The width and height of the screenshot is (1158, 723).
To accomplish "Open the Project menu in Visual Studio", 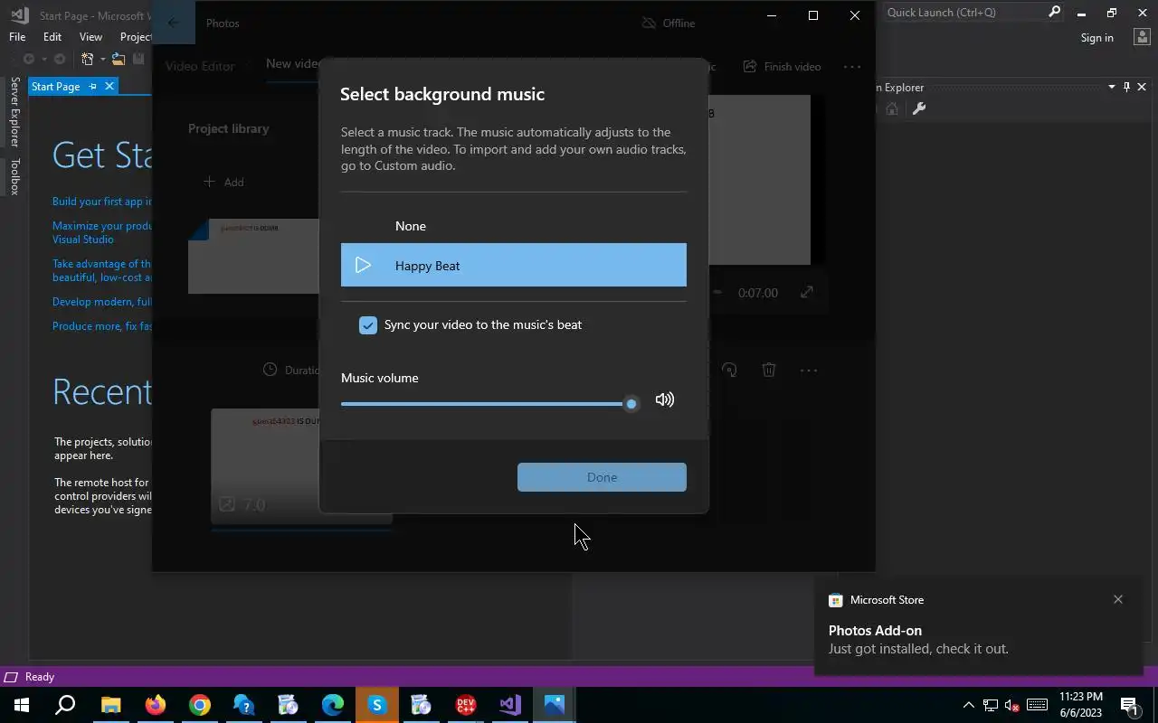I will 136,37.
